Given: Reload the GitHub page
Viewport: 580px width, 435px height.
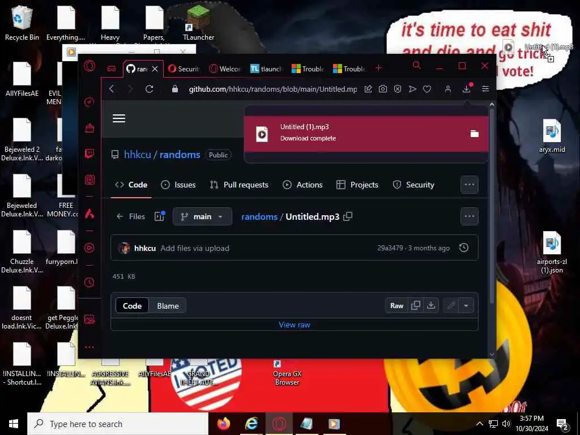Looking at the screenshot, I should (x=149, y=89).
